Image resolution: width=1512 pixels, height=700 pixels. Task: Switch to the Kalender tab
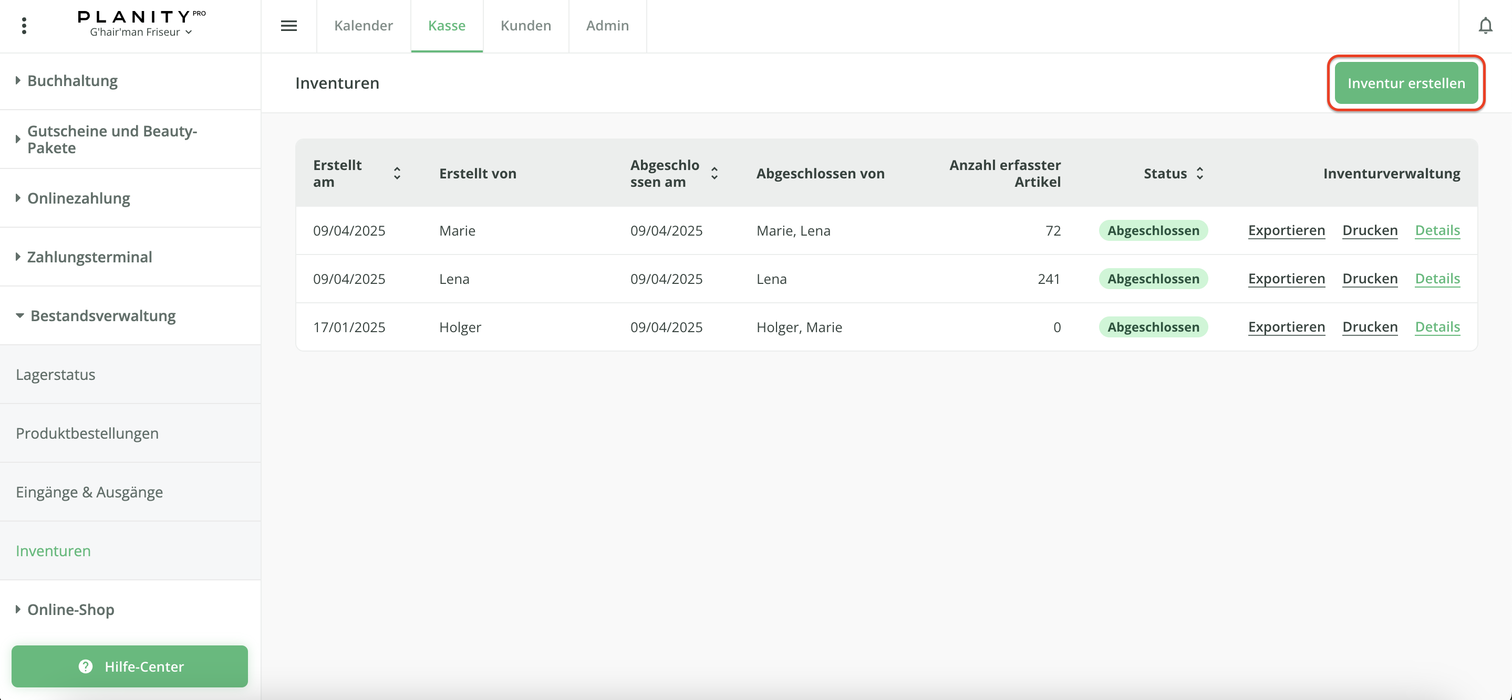click(364, 26)
